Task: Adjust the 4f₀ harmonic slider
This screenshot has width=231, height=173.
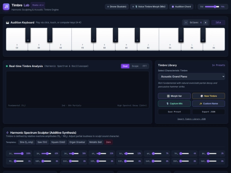Action: pyautogui.click(x=101, y=154)
